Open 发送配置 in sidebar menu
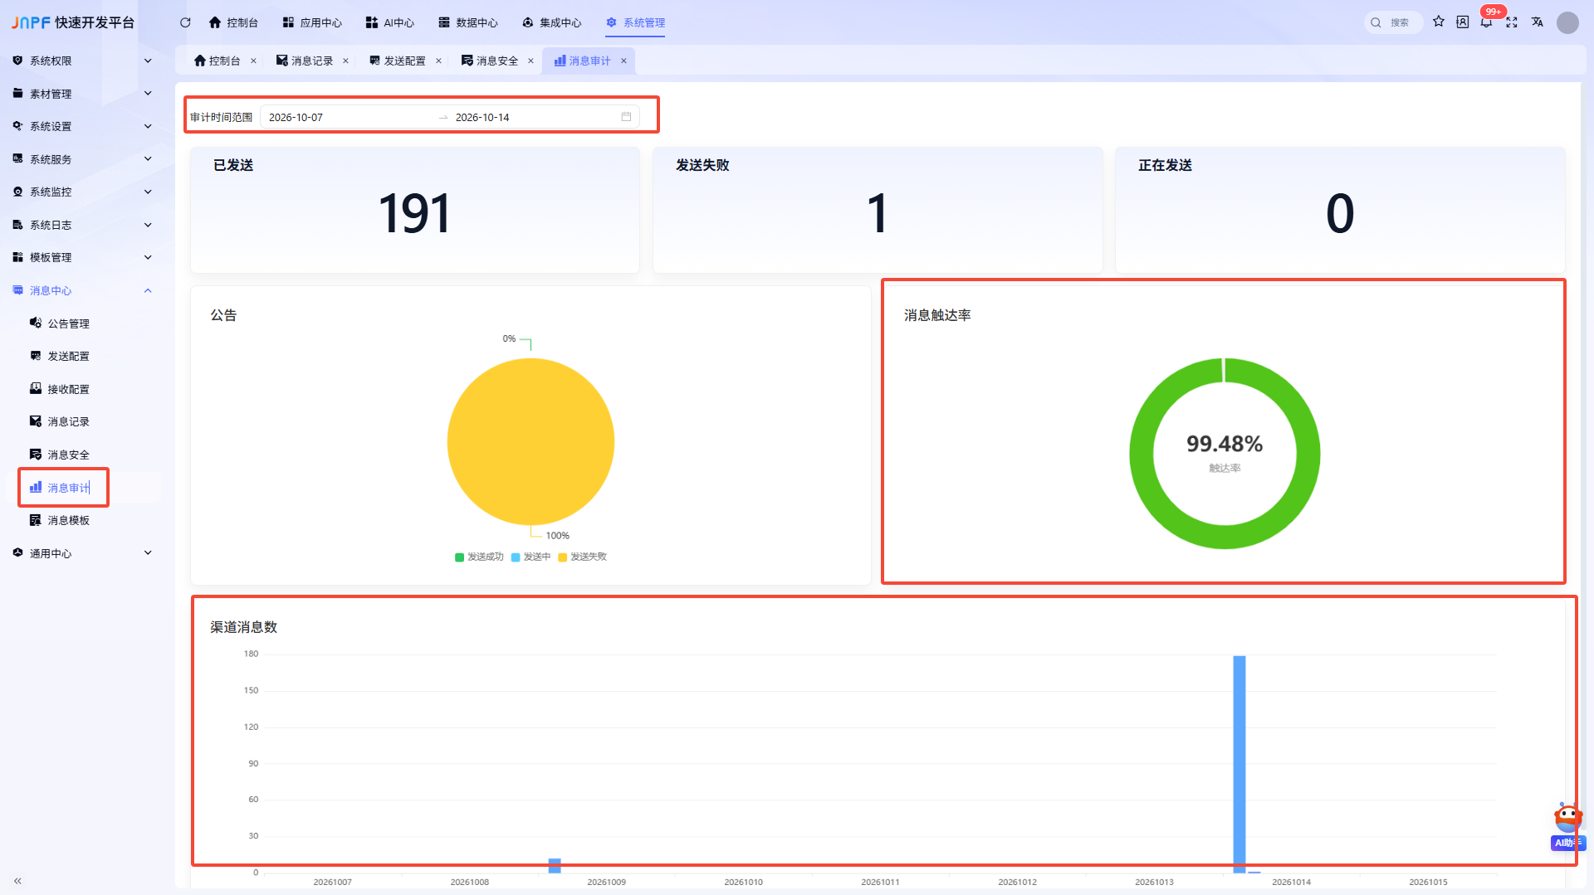The image size is (1594, 895). (x=68, y=356)
